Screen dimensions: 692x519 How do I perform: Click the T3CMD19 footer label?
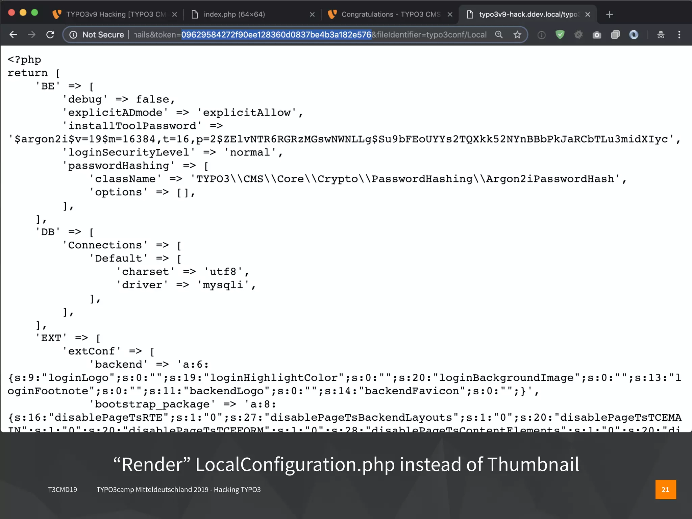(63, 490)
